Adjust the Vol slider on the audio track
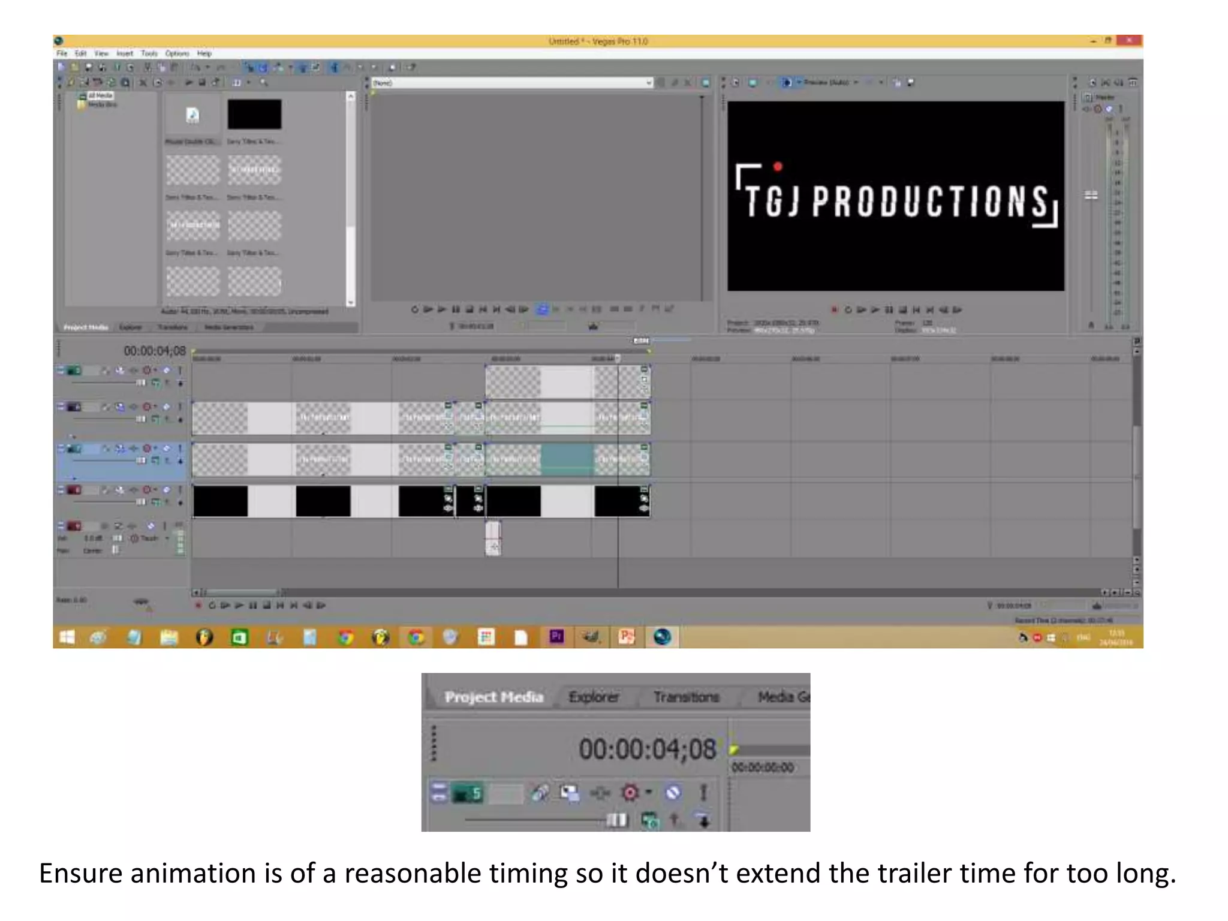 click(x=117, y=538)
